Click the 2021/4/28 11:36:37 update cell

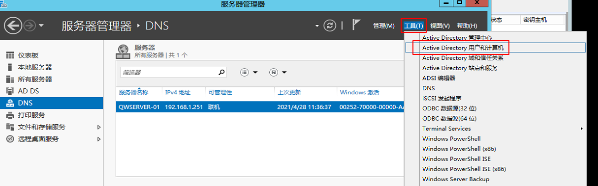click(304, 107)
